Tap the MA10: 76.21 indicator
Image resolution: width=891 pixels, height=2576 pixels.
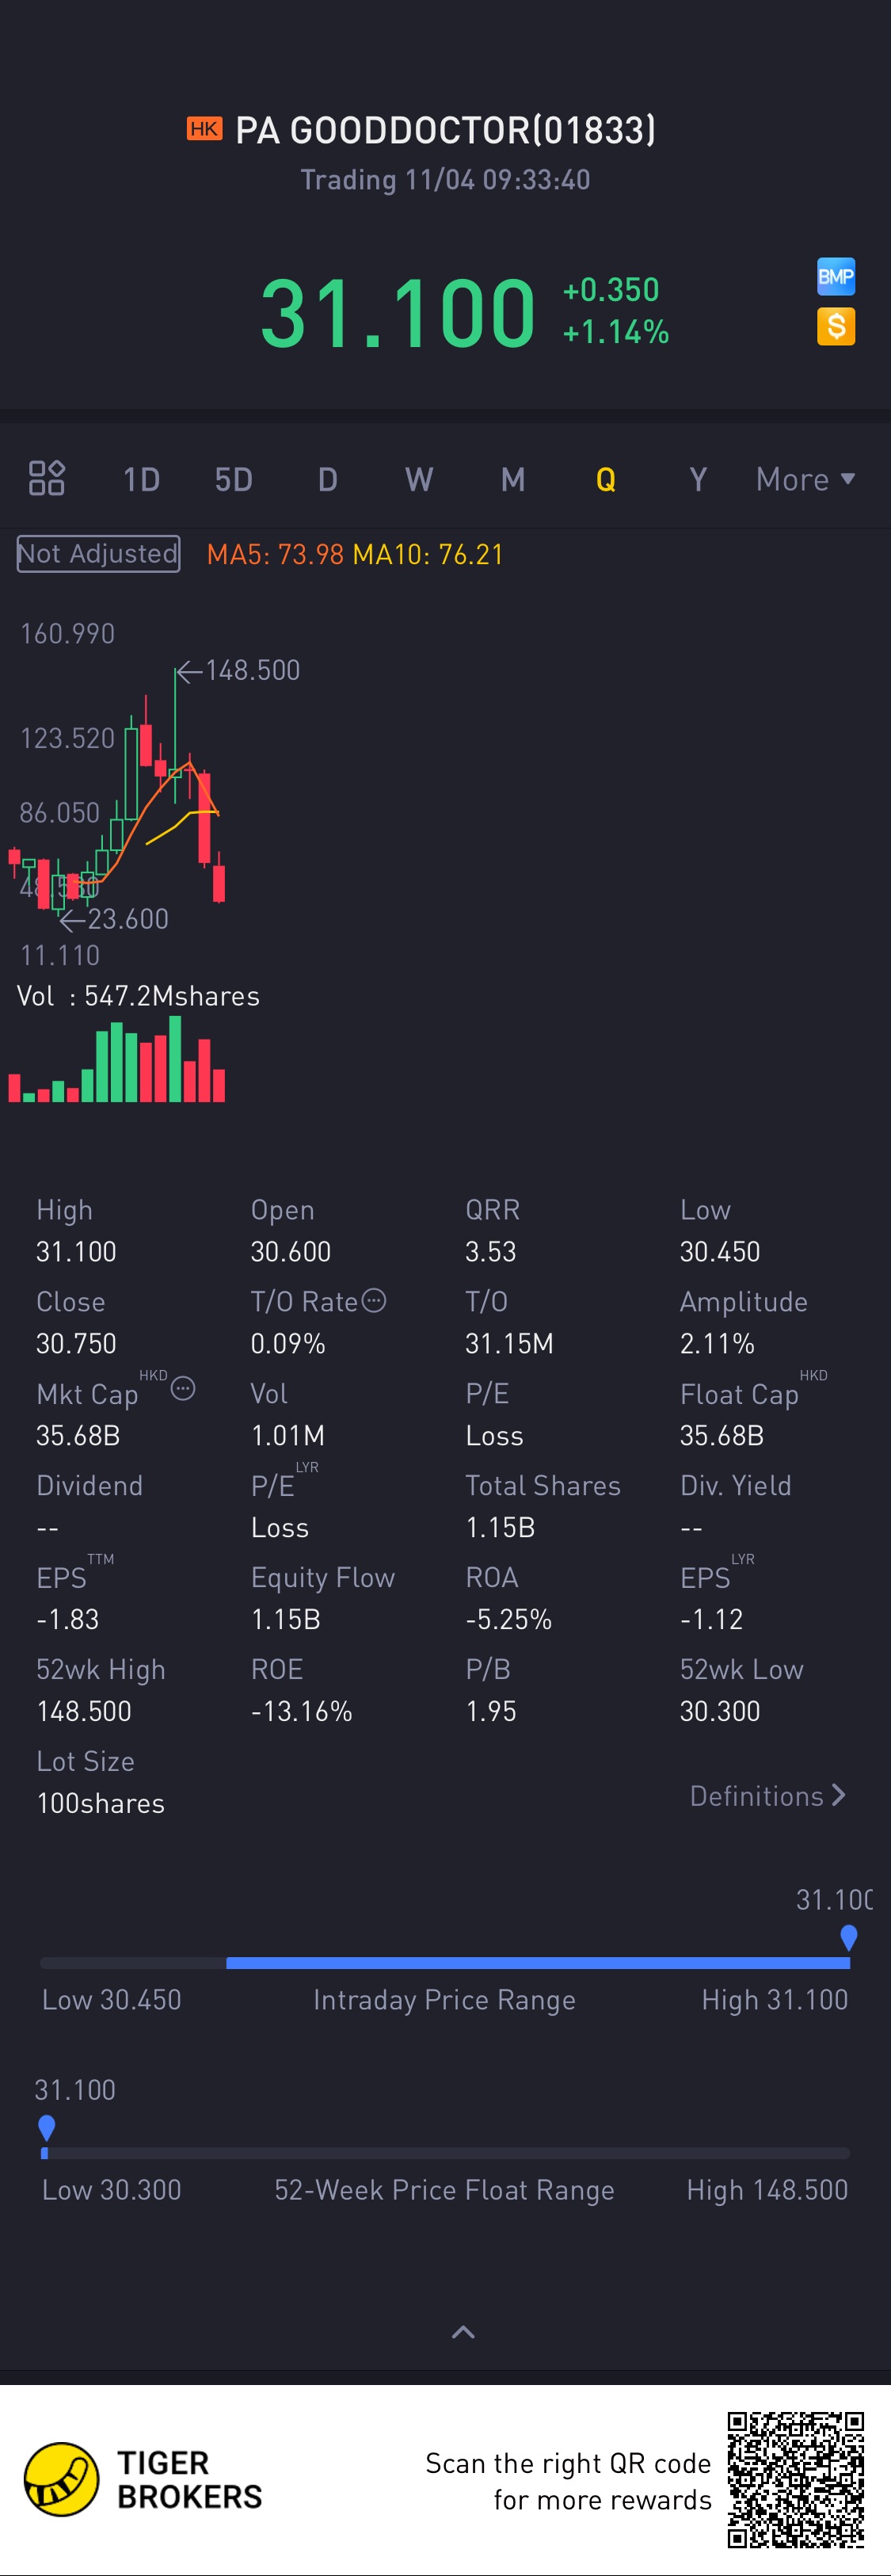coord(428,554)
